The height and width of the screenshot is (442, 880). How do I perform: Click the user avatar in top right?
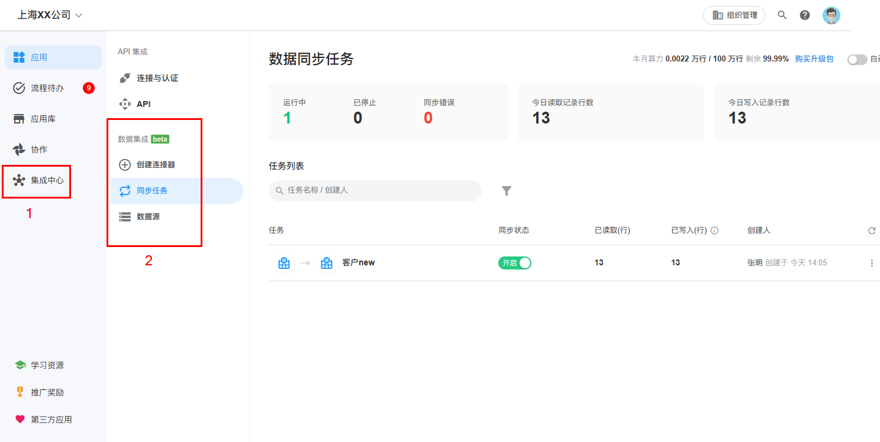(831, 15)
